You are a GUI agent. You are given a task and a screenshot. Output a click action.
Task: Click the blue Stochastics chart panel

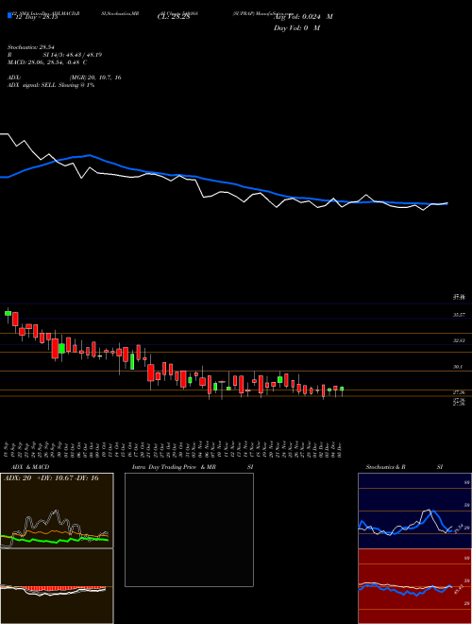414,511
